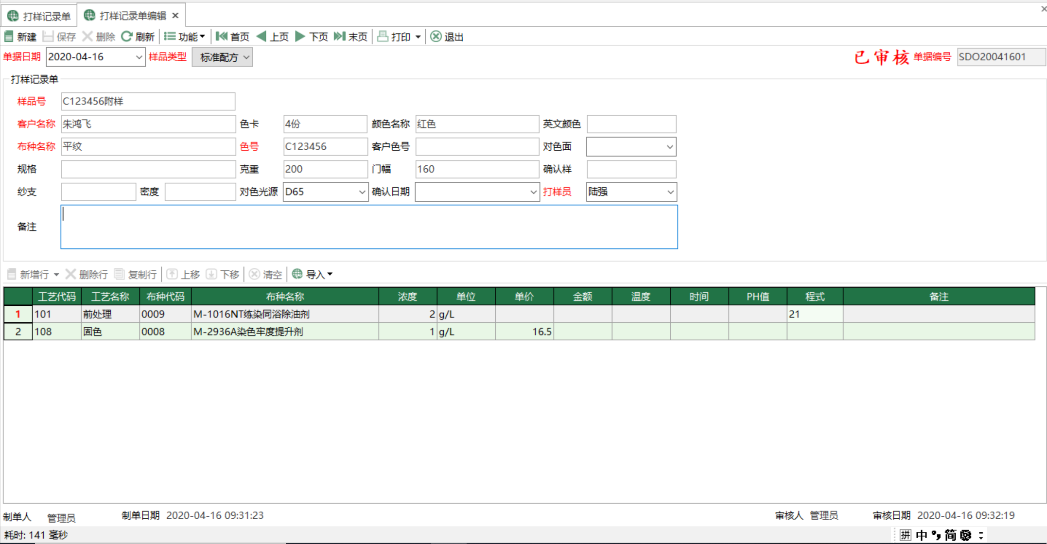
Task: Click the empty 客户色号 field
Action: point(477,146)
